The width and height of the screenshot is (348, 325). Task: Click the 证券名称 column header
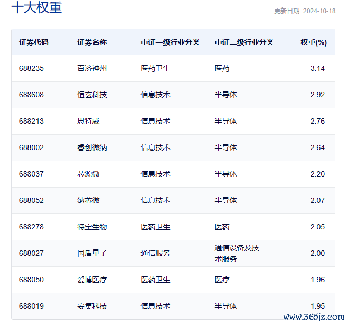[92, 42]
